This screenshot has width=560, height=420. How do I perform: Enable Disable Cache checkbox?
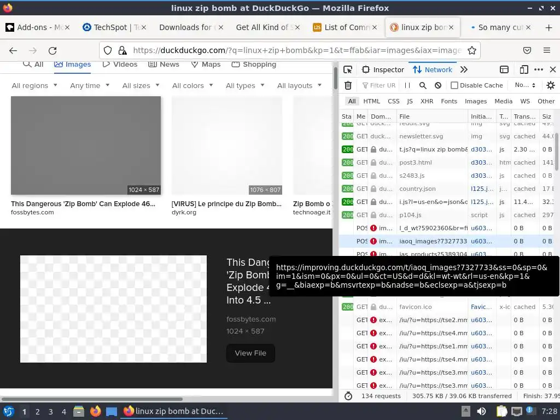point(454,85)
